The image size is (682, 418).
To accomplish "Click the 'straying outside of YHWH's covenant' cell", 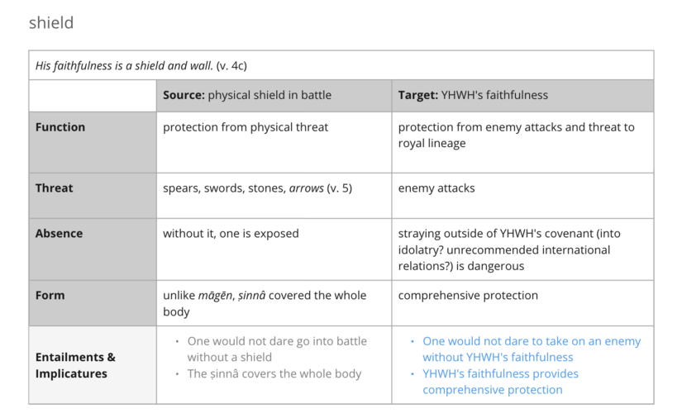I will (x=509, y=249).
